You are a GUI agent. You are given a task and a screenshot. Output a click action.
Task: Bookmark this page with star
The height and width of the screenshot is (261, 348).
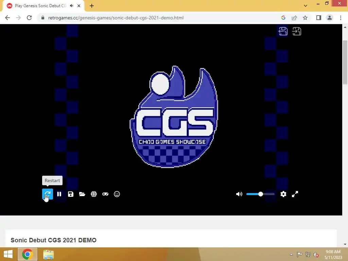click(305, 18)
